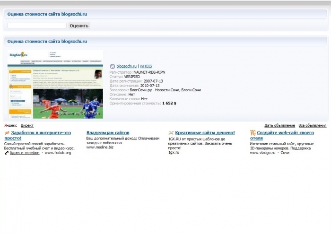Open Создайте web-сайт своего отеля ad

288,133
